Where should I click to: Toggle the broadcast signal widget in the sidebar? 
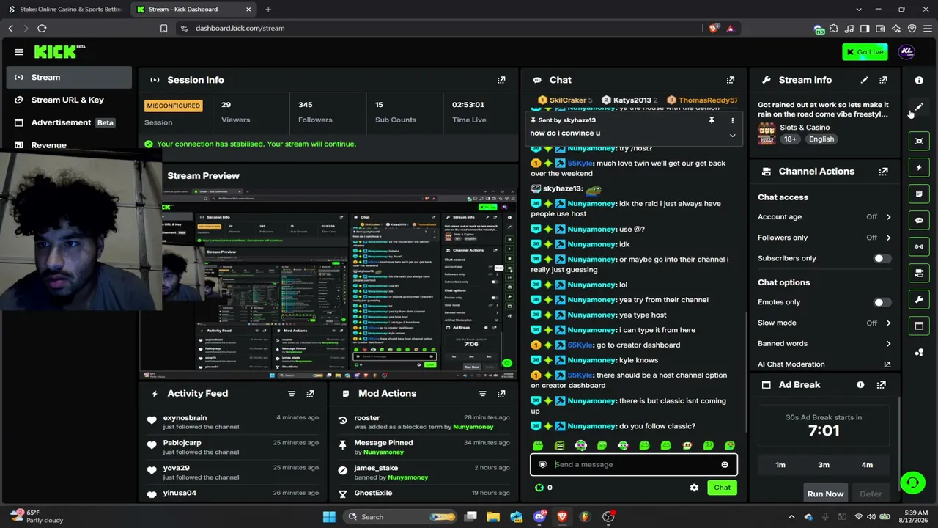[919, 246]
